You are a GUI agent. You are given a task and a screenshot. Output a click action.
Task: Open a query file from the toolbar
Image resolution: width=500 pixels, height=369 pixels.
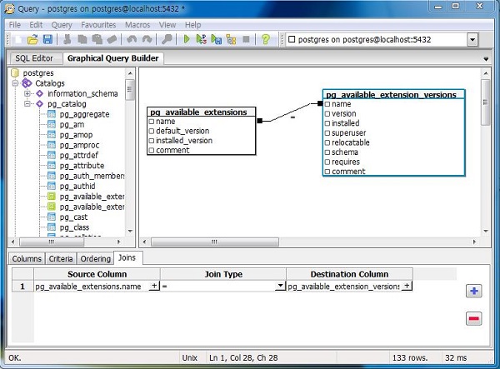point(32,39)
